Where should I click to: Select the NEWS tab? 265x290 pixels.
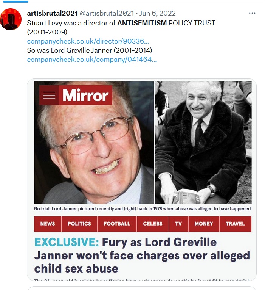[x=48, y=224]
